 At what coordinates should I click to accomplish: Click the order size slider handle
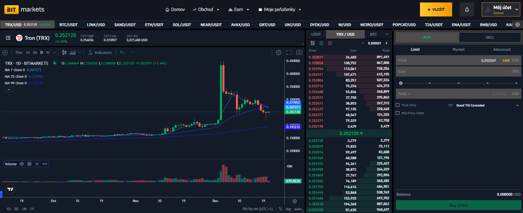pyautogui.click(x=401, y=83)
